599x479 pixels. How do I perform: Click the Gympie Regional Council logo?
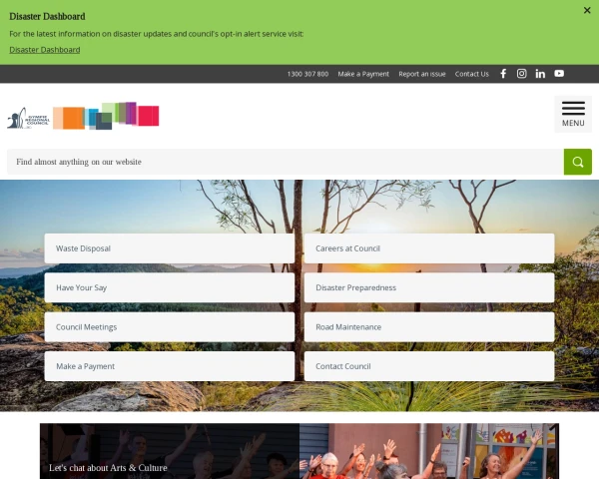tap(83, 116)
